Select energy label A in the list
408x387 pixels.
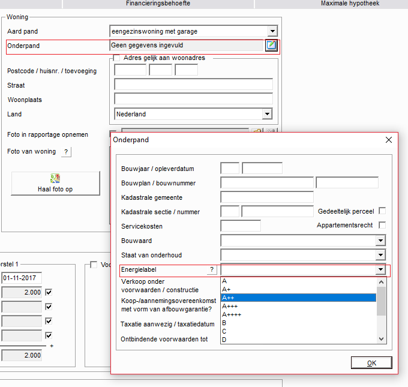point(298,281)
